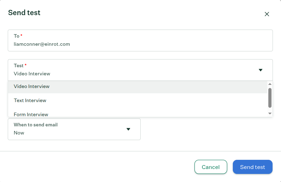Screen dimensions: 281x182
Task: Click the When to send email label
Action: pos(36,125)
